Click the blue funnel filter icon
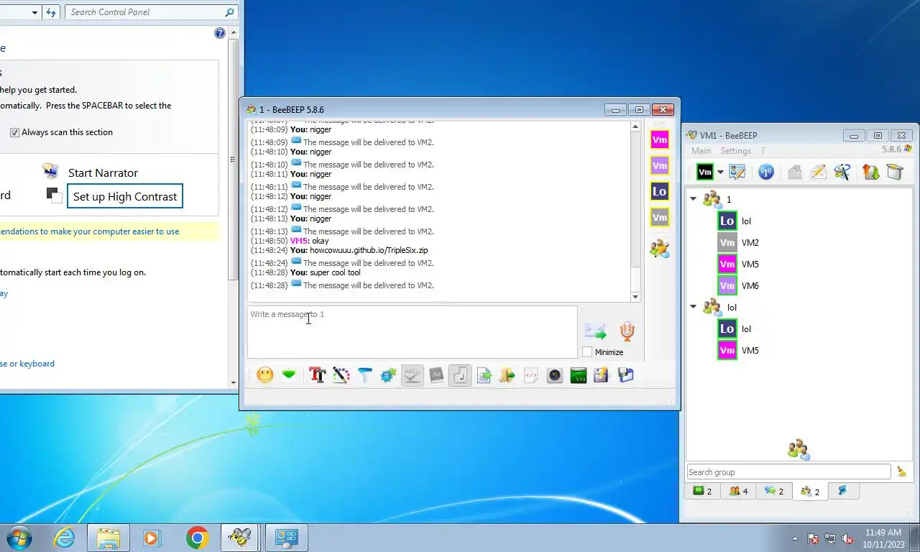 [365, 375]
